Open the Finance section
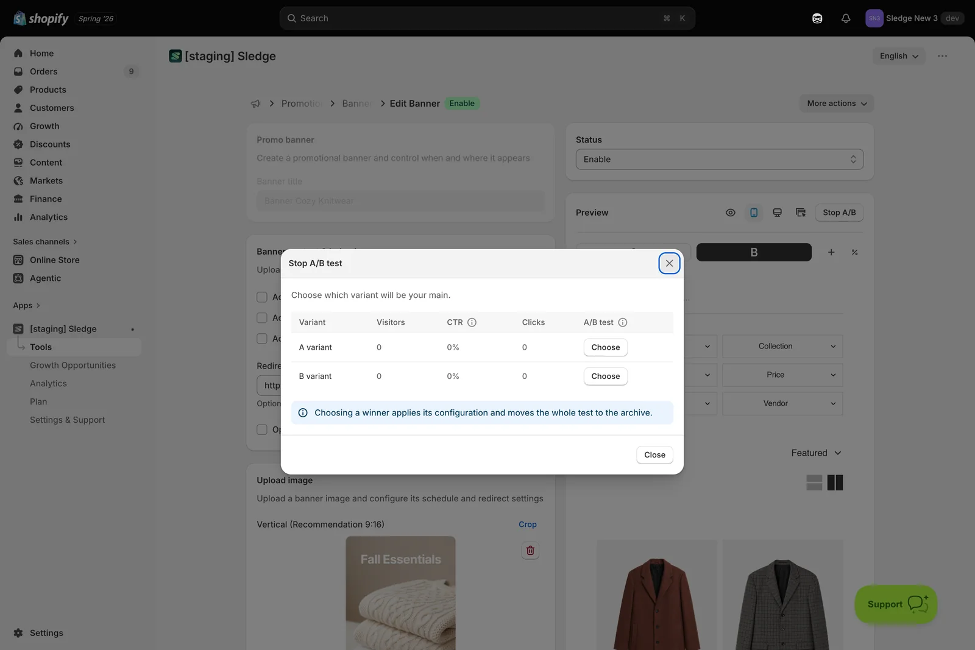 click(x=46, y=199)
